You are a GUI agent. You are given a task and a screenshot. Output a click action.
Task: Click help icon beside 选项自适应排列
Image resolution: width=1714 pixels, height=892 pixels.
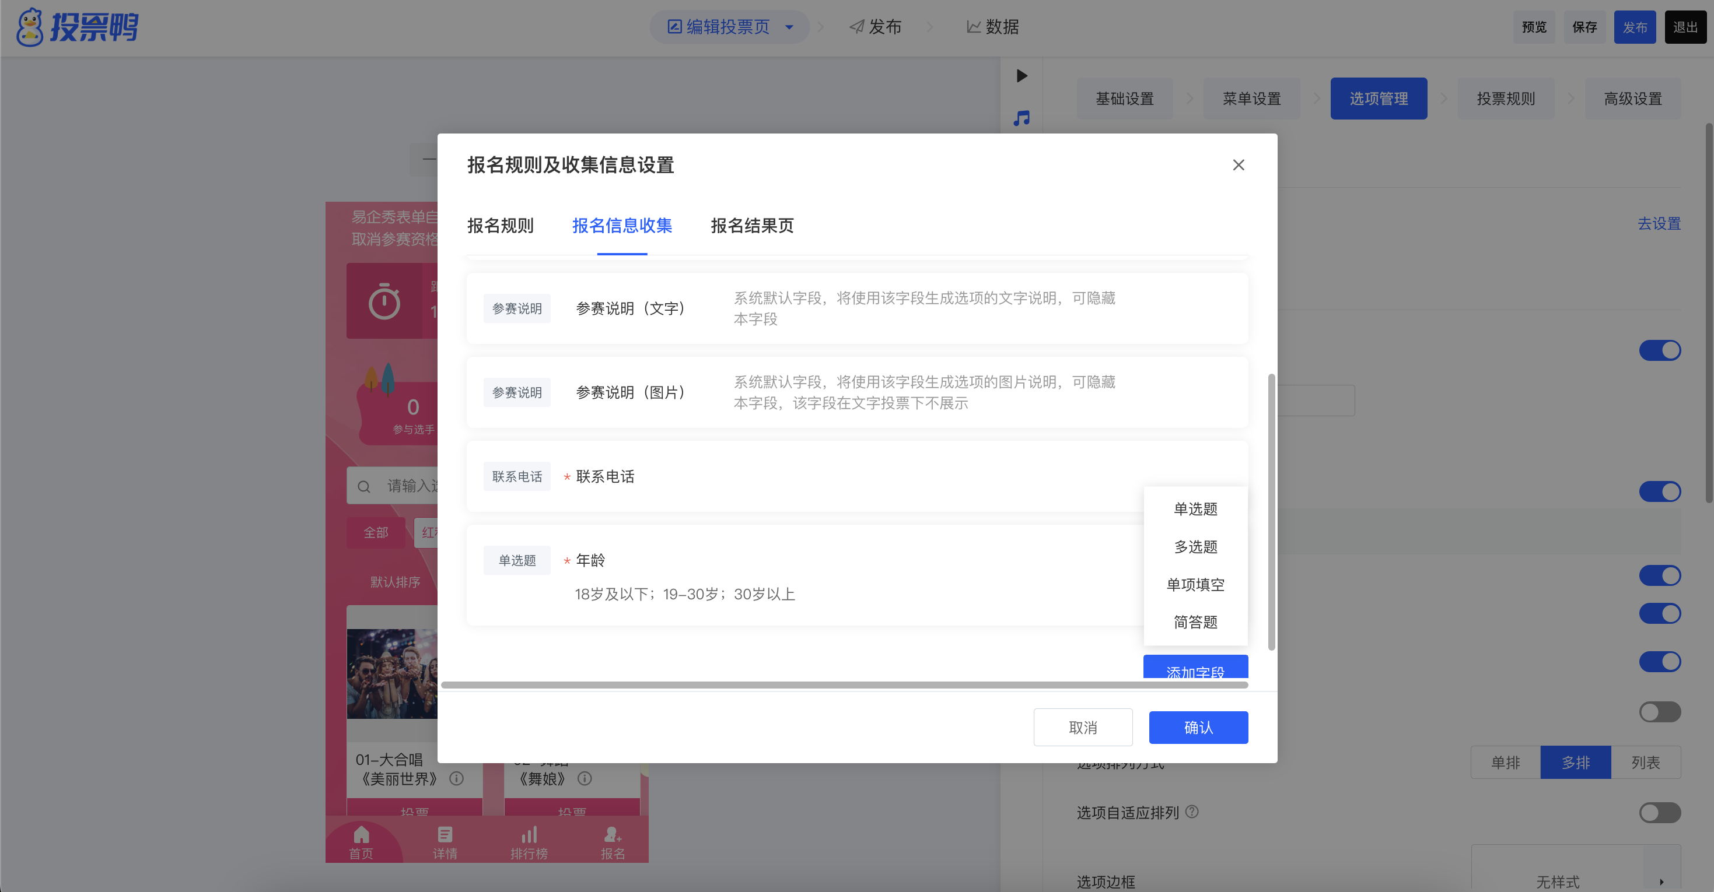[1192, 812]
